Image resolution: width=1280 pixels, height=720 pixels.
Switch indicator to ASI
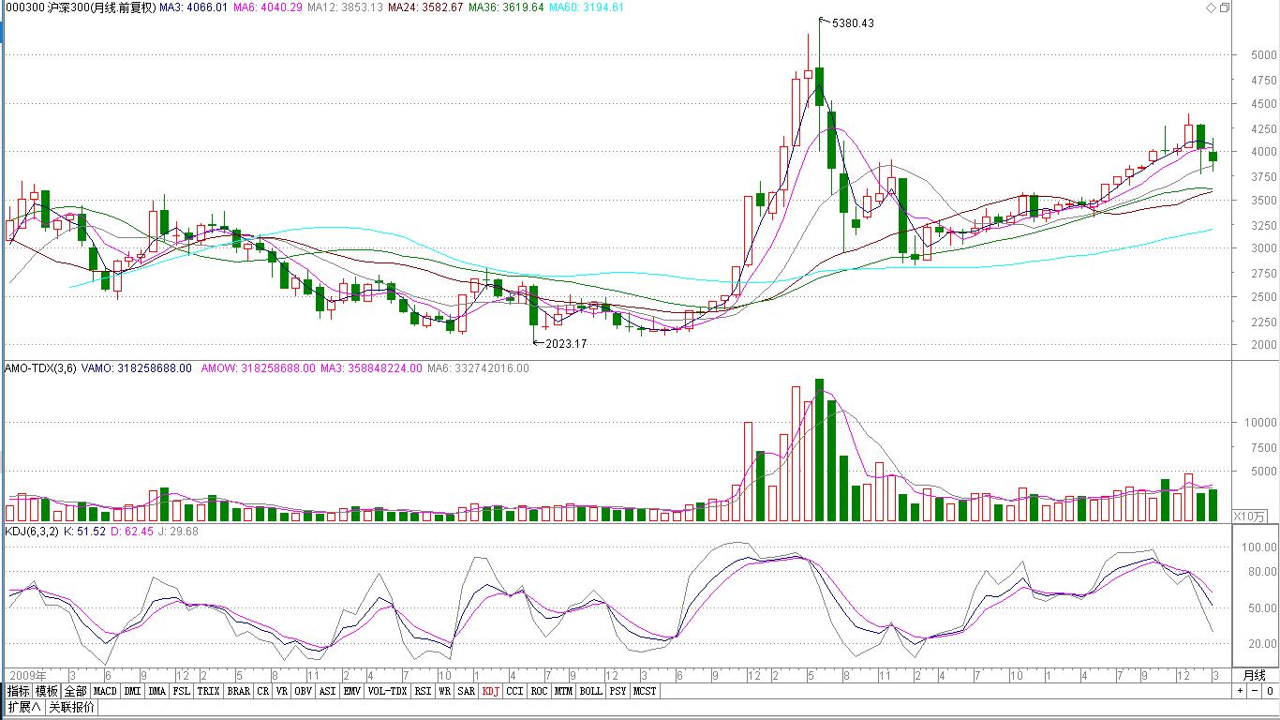pos(328,691)
